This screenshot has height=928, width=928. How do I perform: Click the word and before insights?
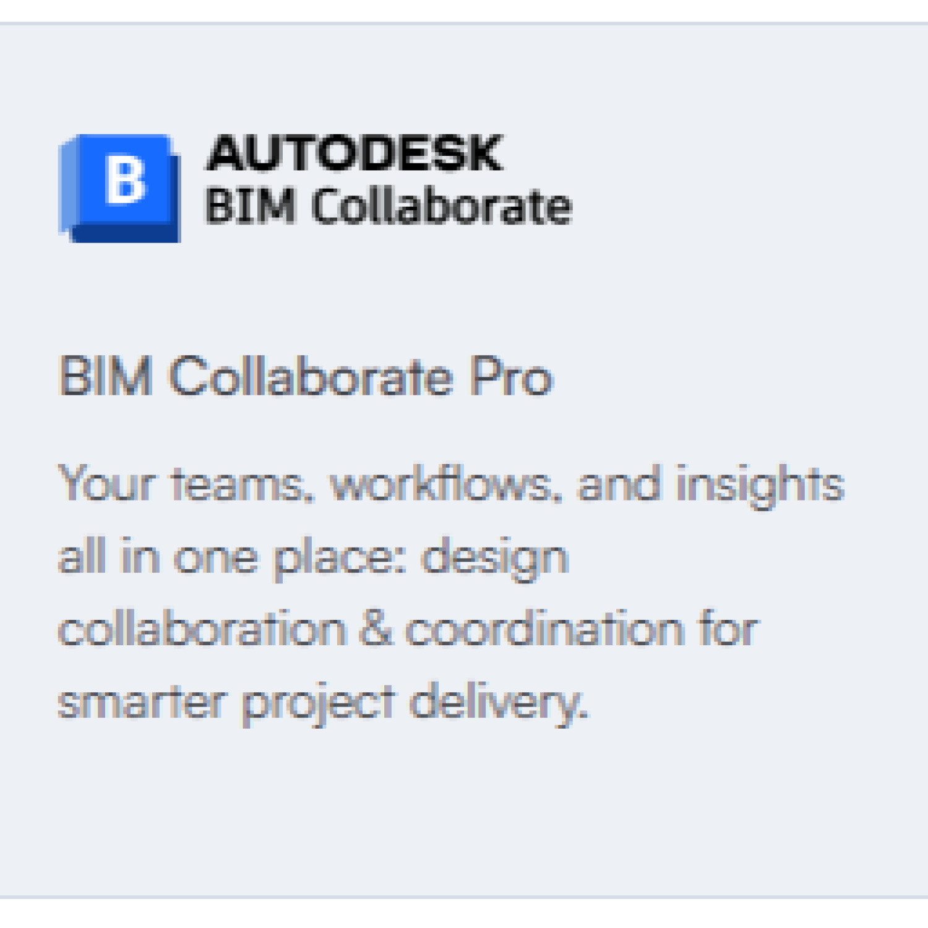618,484
